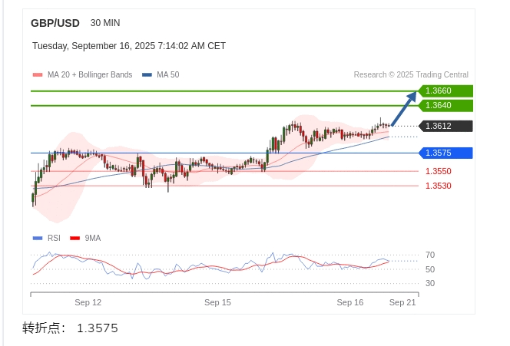
Task: Click the MA 50 legend label
Action: [168, 74]
